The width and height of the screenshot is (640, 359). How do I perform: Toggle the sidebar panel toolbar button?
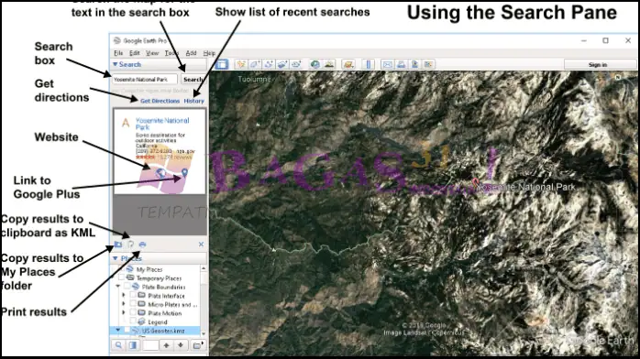222,64
